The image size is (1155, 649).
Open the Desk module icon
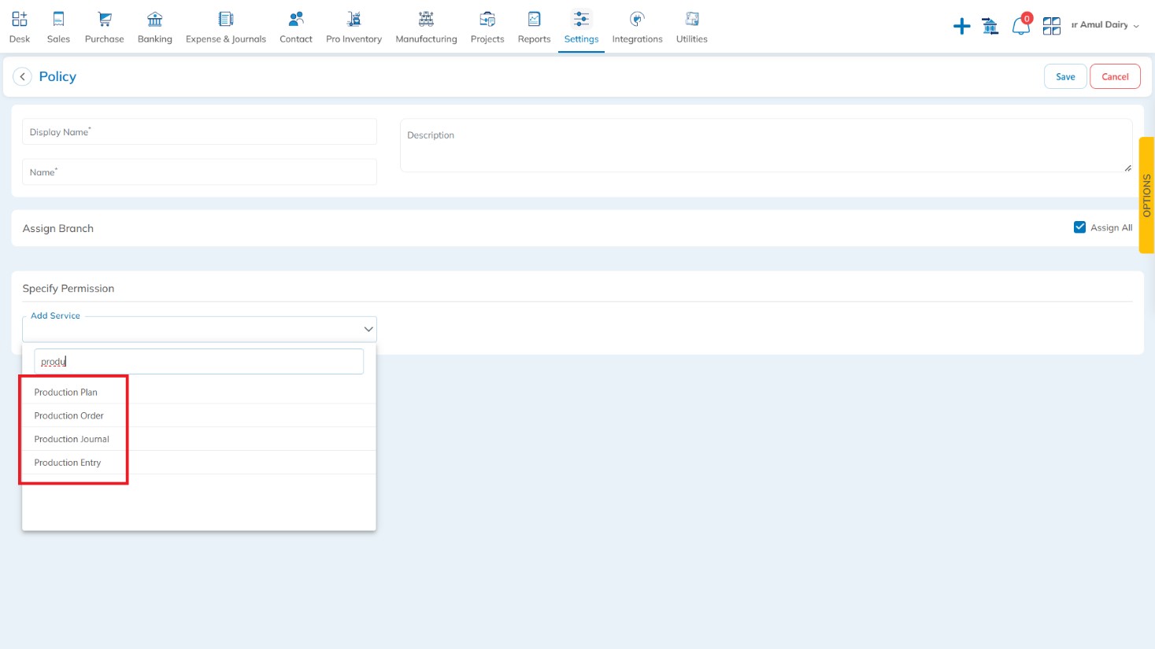click(20, 19)
